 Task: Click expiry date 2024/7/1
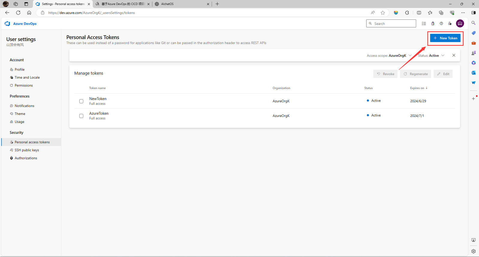pos(417,116)
